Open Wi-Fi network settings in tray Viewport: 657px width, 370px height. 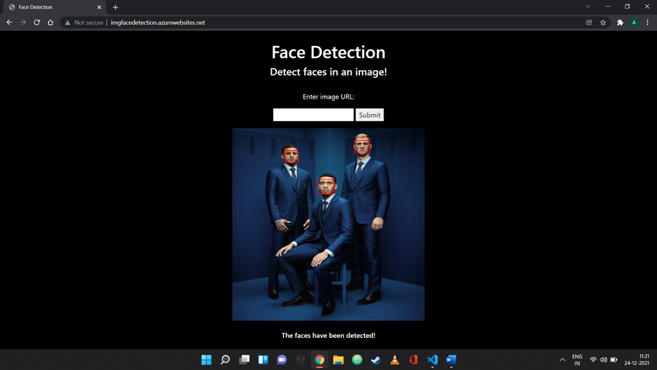point(593,360)
